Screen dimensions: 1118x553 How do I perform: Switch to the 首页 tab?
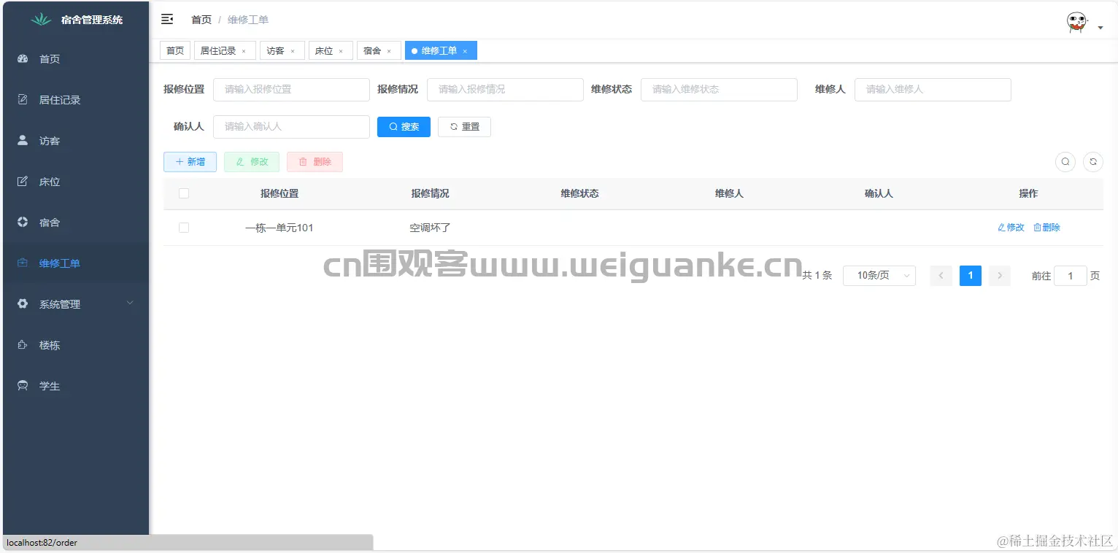pyautogui.click(x=175, y=50)
